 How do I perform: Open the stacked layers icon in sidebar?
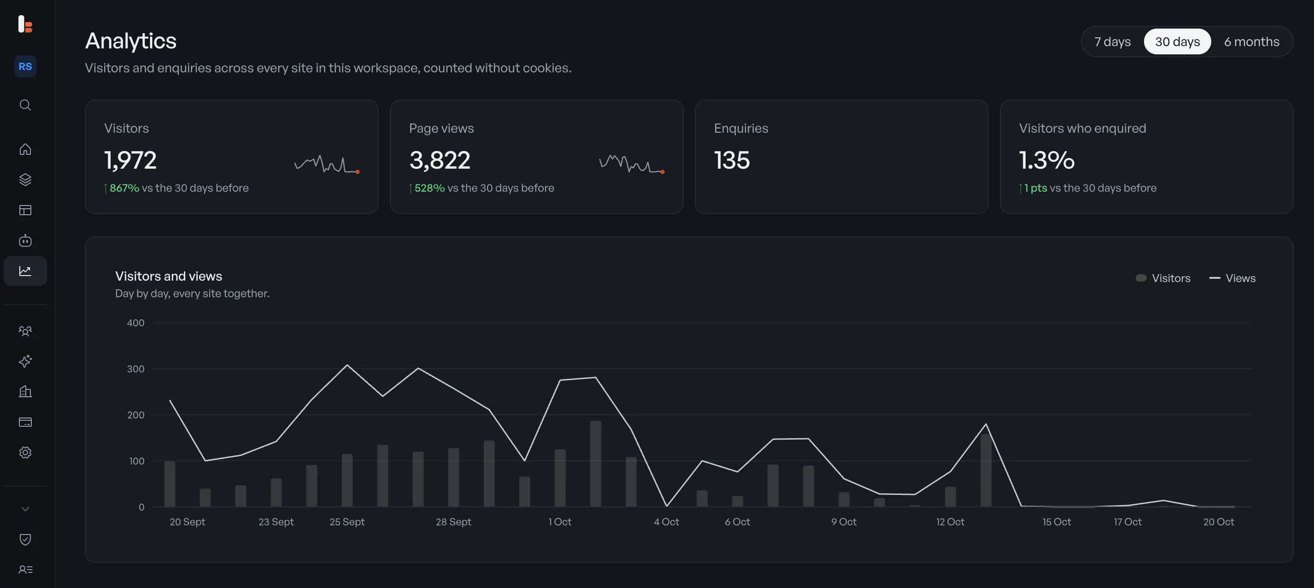(25, 180)
